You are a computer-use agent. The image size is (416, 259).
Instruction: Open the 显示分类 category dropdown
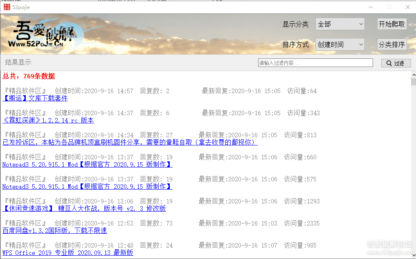click(x=340, y=24)
